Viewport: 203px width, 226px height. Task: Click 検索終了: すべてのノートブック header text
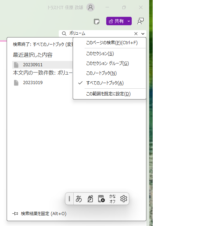43,44
